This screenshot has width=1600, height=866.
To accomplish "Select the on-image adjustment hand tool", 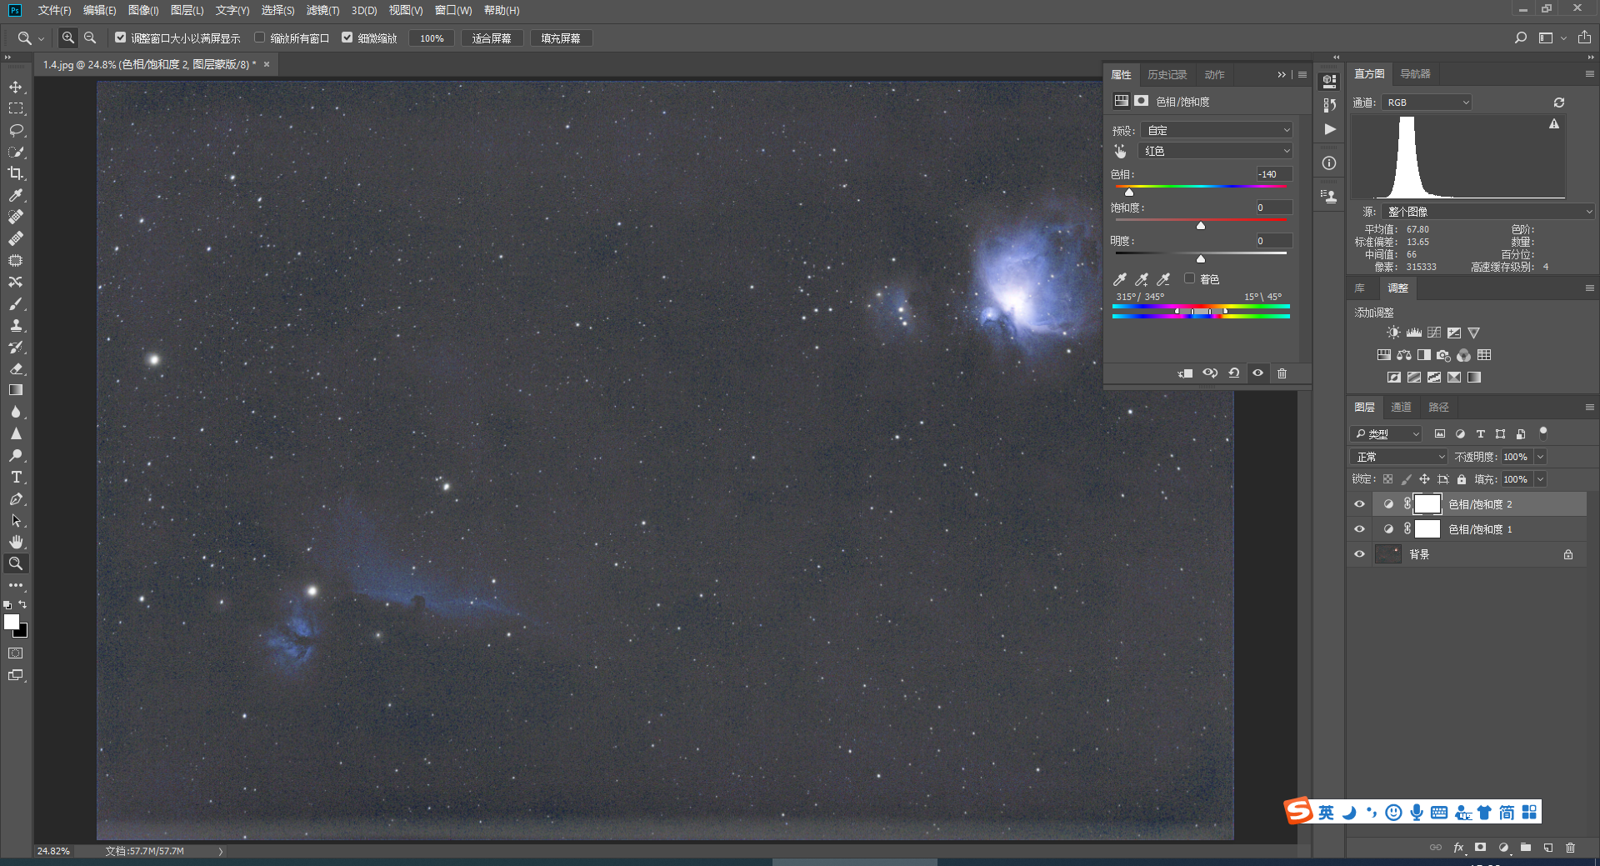I will 1120,151.
